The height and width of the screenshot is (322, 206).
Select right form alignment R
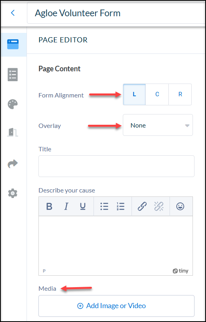coord(180,95)
